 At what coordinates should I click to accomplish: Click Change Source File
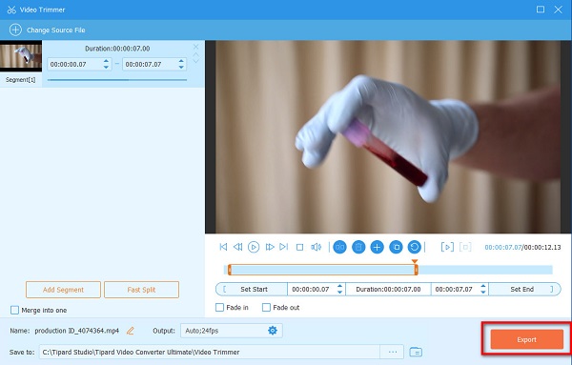coord(48,30)
